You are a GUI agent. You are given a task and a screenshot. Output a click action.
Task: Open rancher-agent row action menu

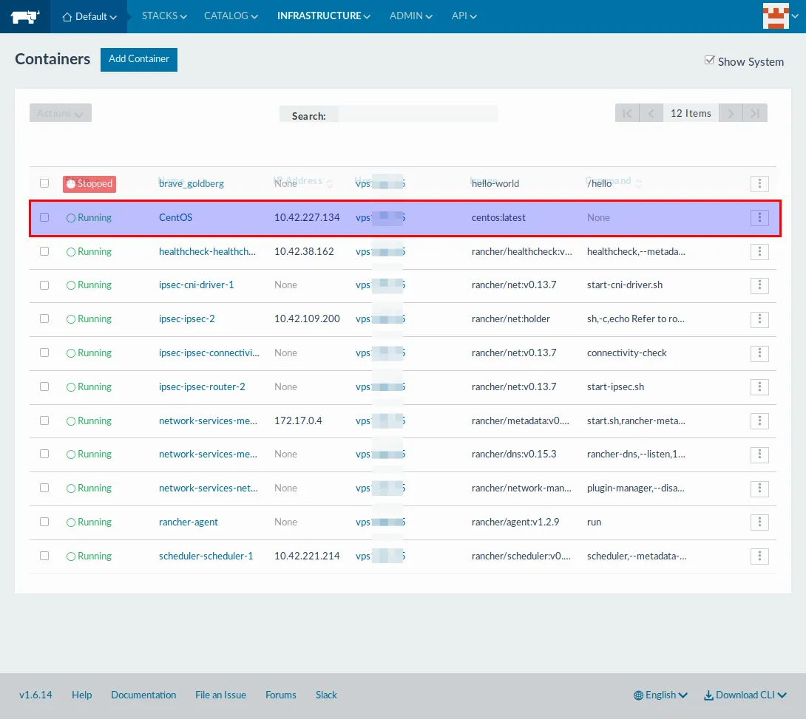click(759, 522)
